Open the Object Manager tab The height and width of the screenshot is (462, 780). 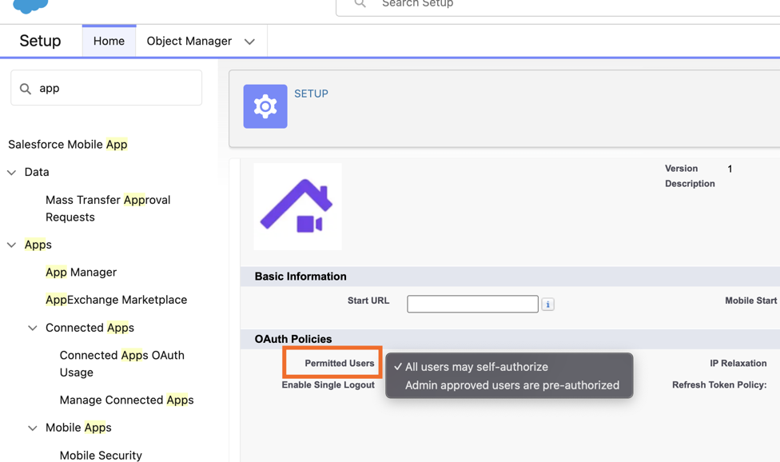189,41
